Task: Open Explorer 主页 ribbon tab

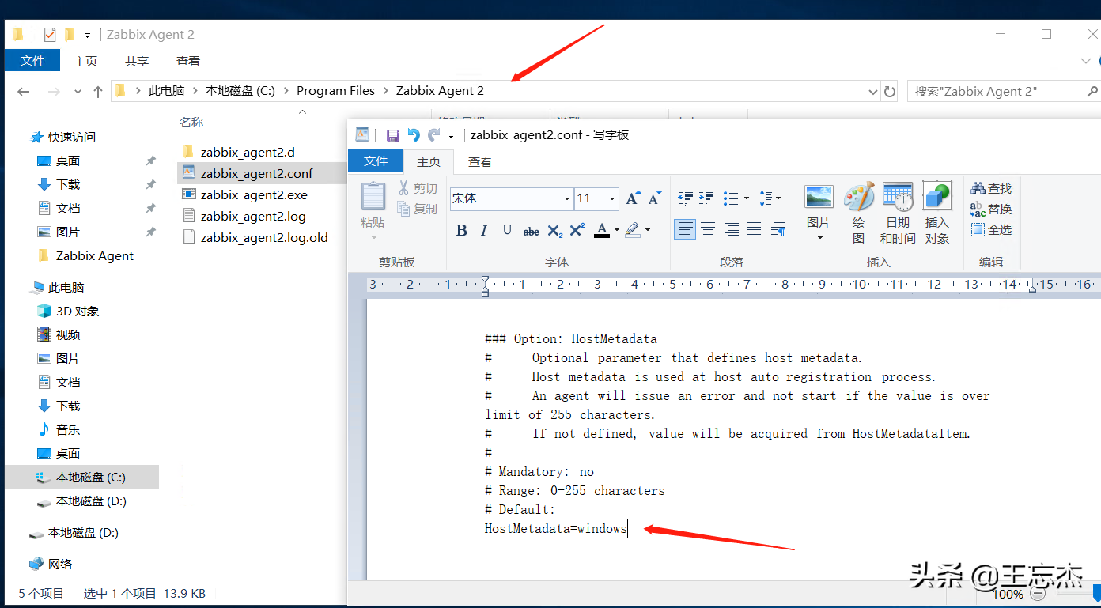Action: pos(85,61)
